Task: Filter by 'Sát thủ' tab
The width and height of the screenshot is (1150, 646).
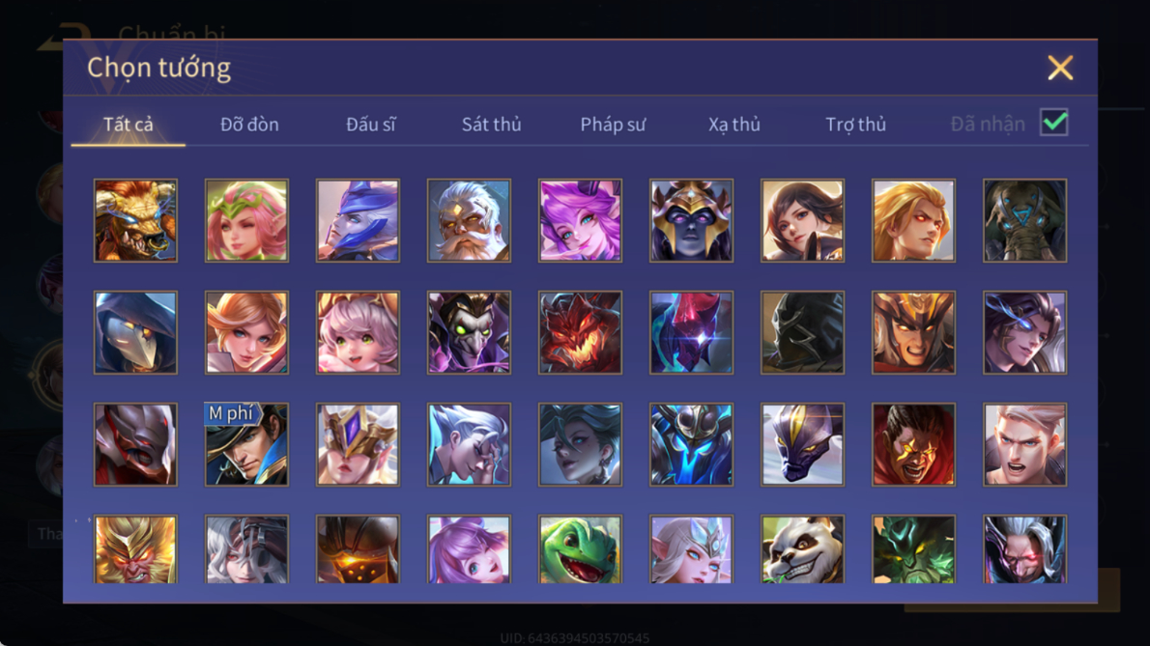Action: click(x=491, y=125)
